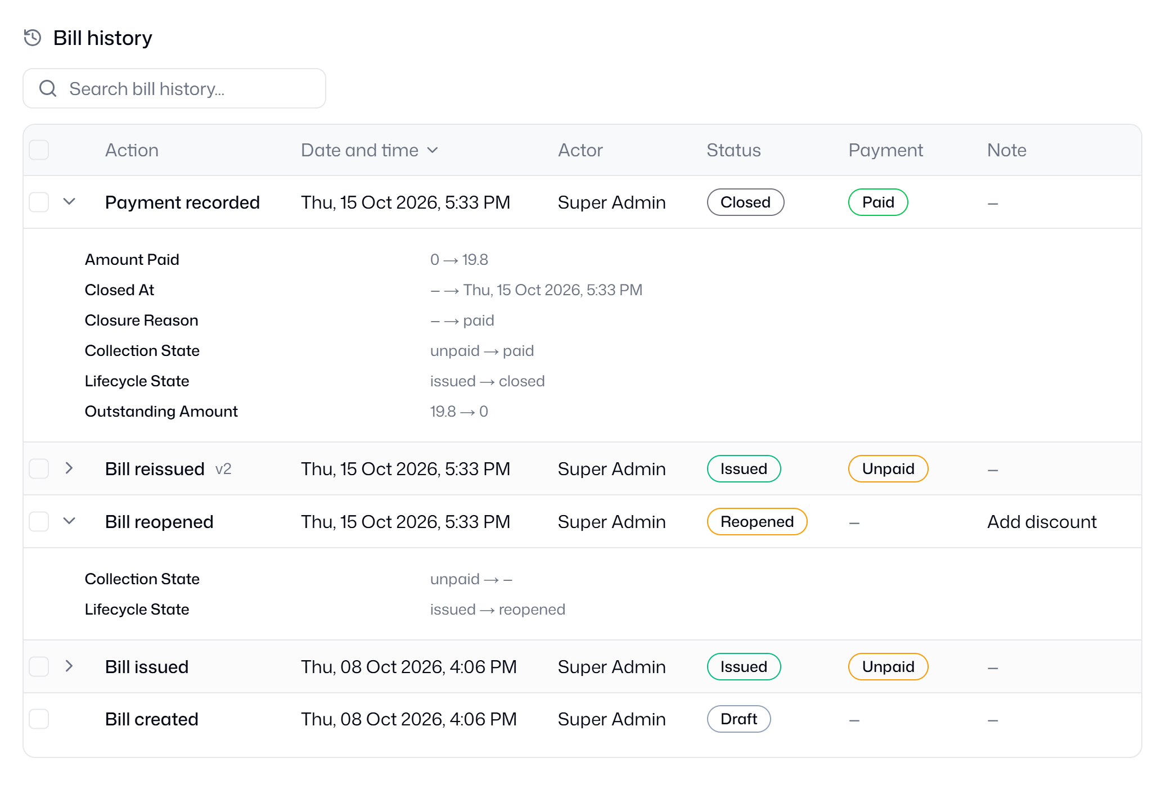Click the Amount Paid detail label
Viewport: 1166px width, 785px height.
pyautogui.click(x=132, y=259)
